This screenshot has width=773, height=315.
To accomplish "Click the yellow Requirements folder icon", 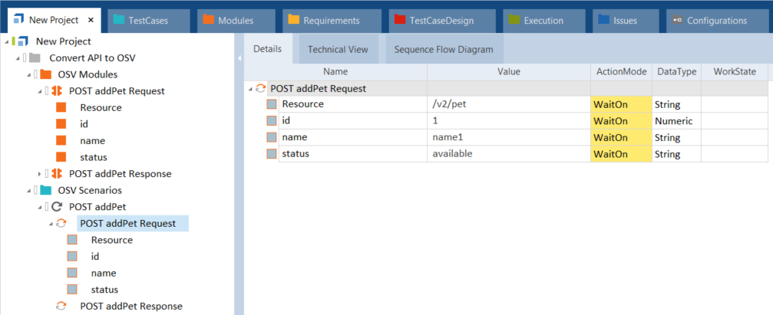I will (294, 21).
